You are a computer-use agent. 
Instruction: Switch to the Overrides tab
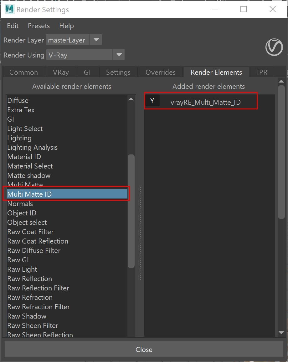tap(160, 72)
